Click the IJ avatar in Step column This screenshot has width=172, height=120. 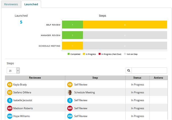tap(70, 100)
